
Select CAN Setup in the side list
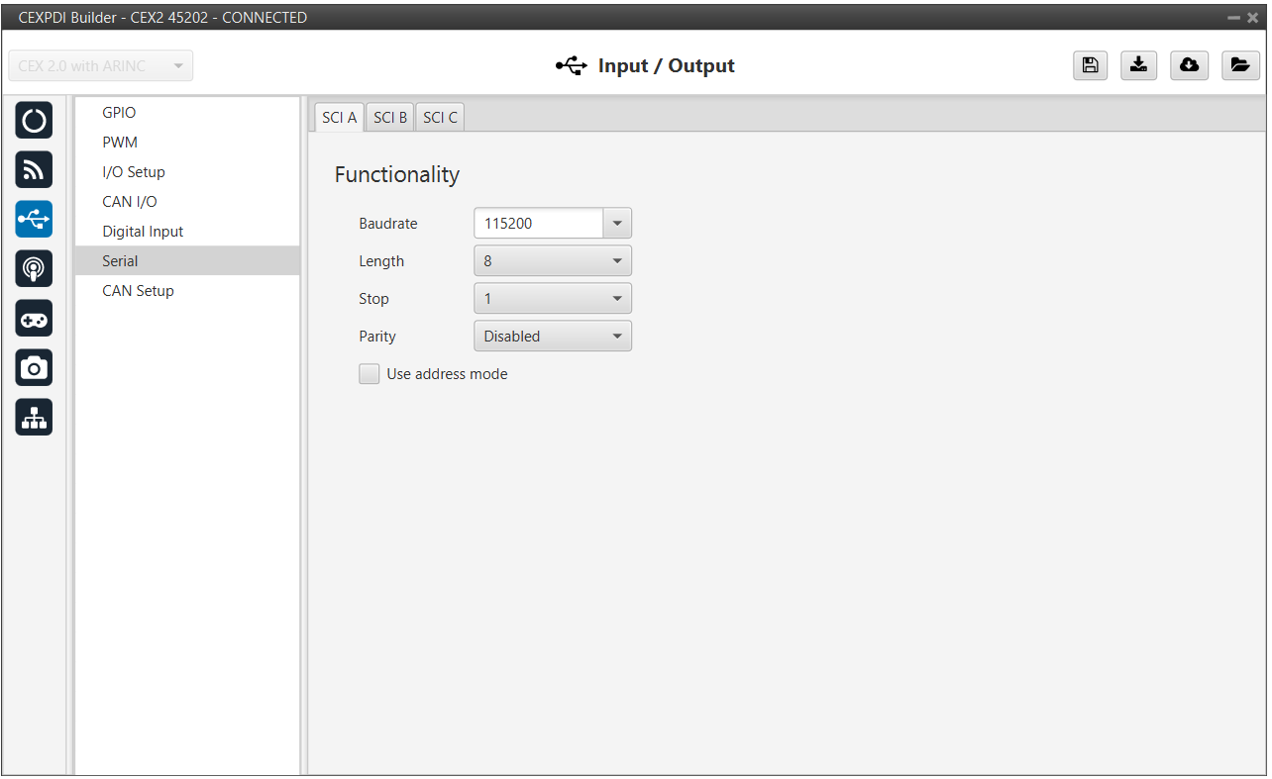[138, 291]
